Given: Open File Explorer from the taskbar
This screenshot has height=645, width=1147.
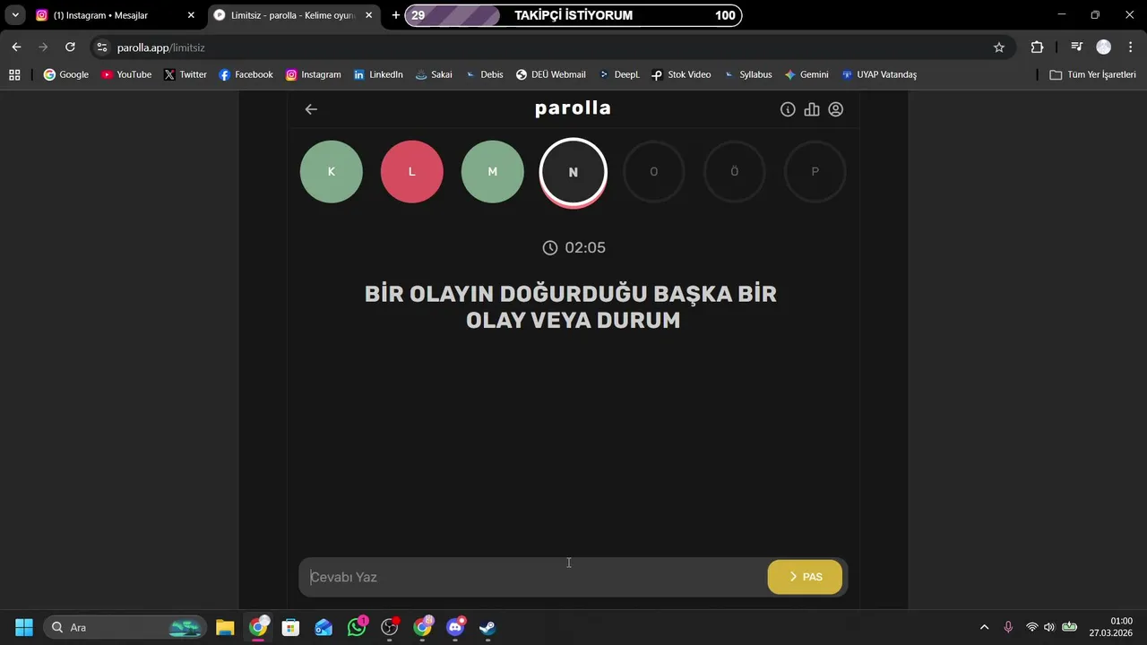Looking at the screenshot, I should 225,627.
